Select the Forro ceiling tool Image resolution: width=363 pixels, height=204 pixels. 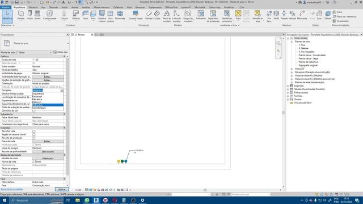coord(85,15)
